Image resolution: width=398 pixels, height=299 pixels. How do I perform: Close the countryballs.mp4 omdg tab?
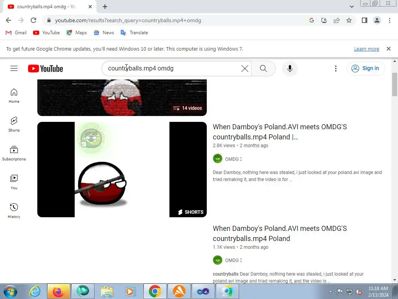pos(90,7)
